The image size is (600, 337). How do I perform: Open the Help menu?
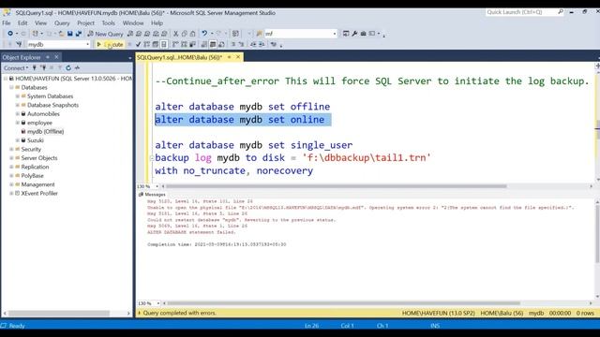[157, 22]
